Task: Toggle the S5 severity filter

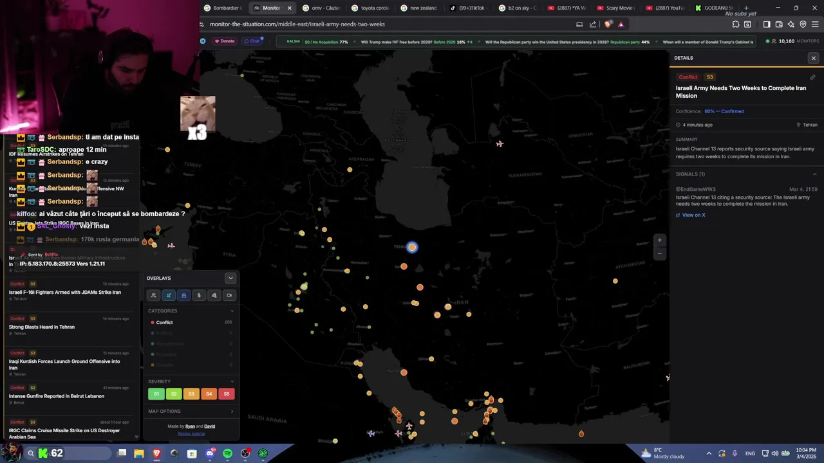Action: [x=226, y=394]
